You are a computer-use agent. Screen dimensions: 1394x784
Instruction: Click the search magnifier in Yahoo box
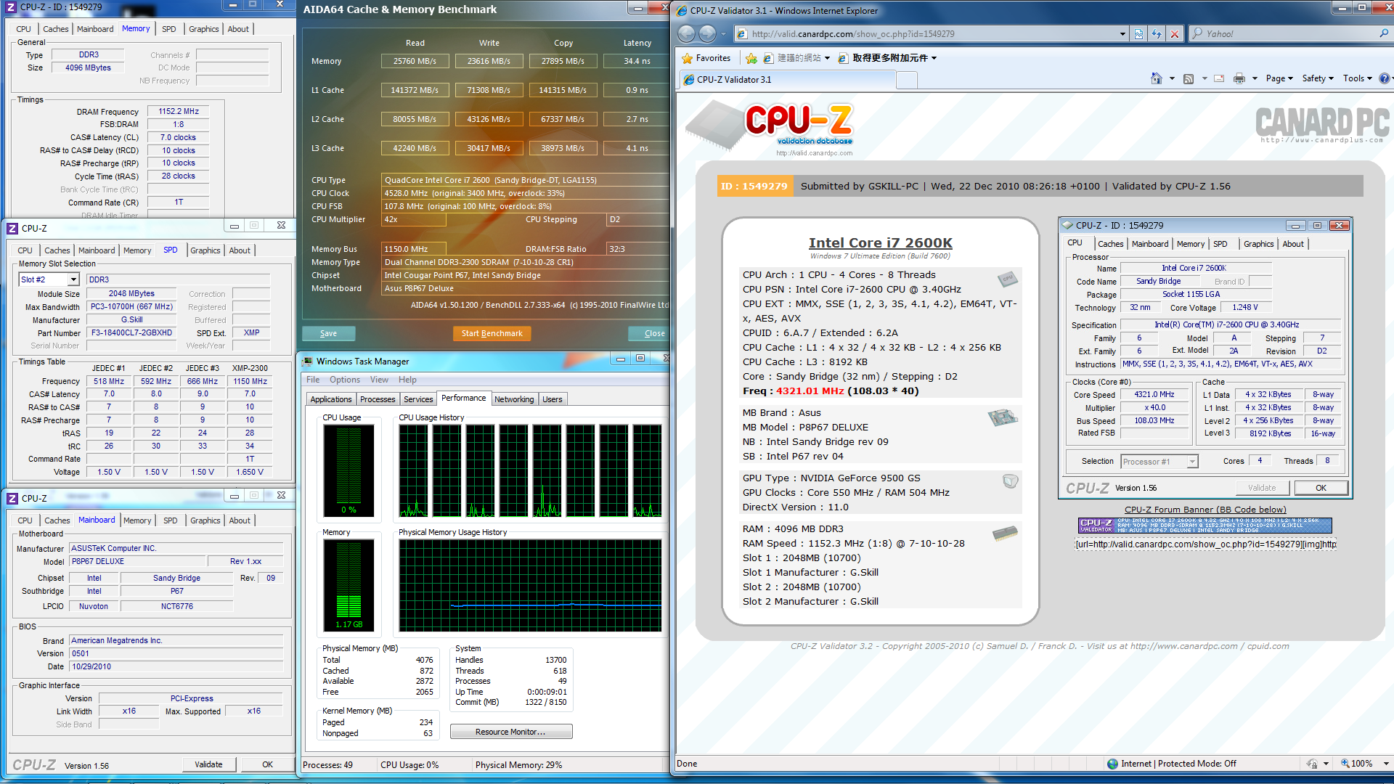1384,33
